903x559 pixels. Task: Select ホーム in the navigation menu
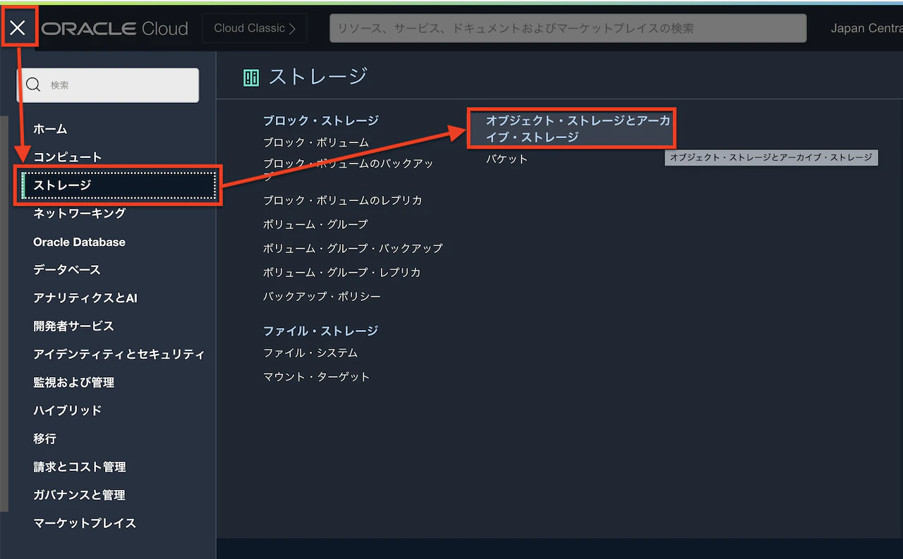(50, 129)
